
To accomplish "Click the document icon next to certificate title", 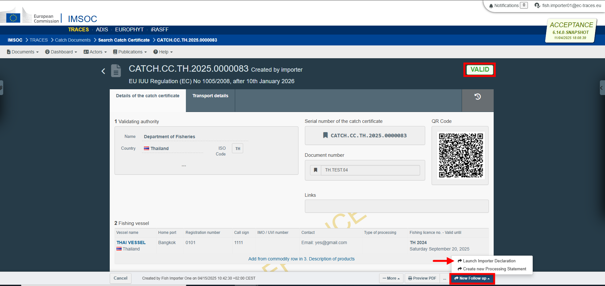I will point(116,71).
